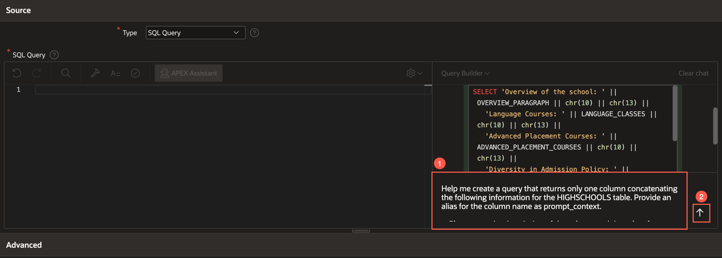
Task: Click the editor resize handle at bottom
Action: click(x=361, y=230)
